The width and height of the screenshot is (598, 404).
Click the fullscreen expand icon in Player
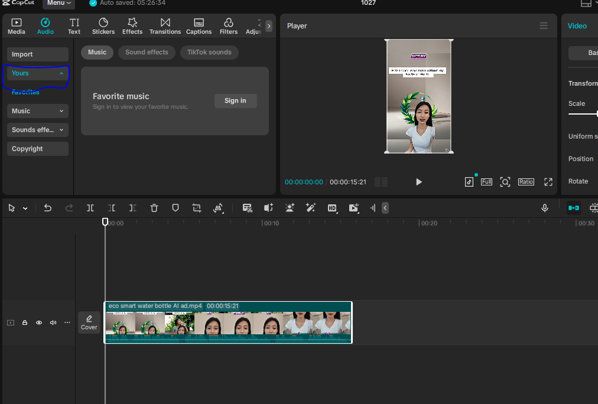coord(548,182)
